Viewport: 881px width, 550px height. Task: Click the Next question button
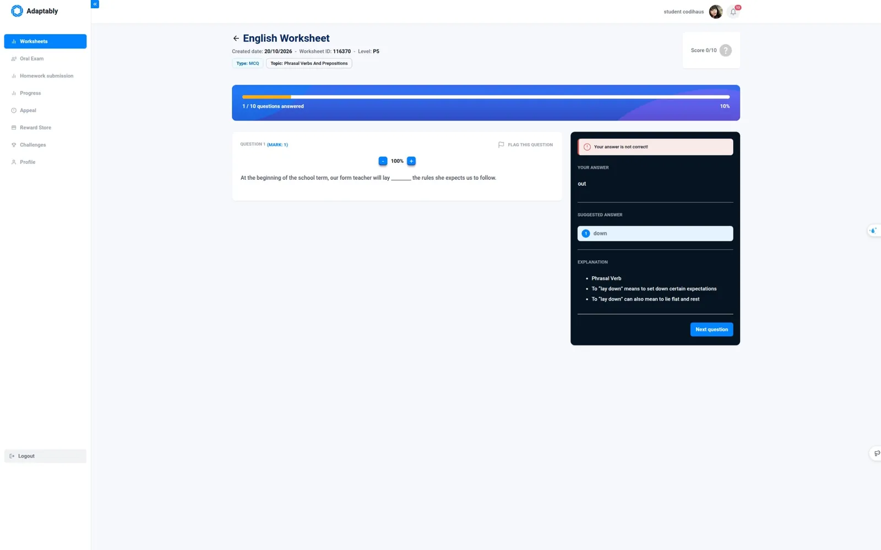tap(711, 329)
